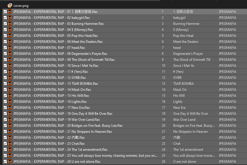
Task: Click file icon for 12 GYBB.flac
Action: (10, 78)
